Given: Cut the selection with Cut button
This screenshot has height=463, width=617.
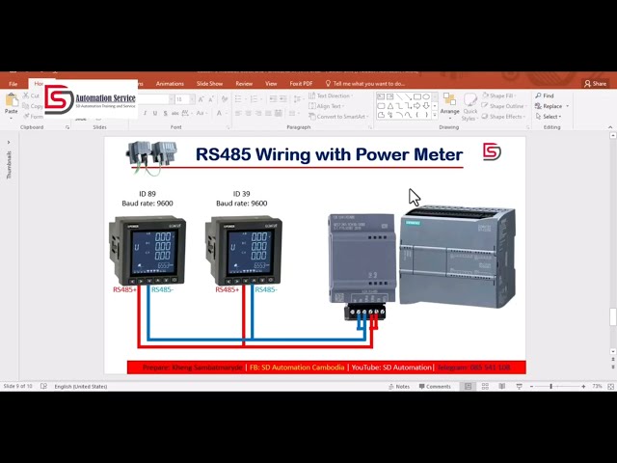Looking at the screenshot, I should 31,95.
